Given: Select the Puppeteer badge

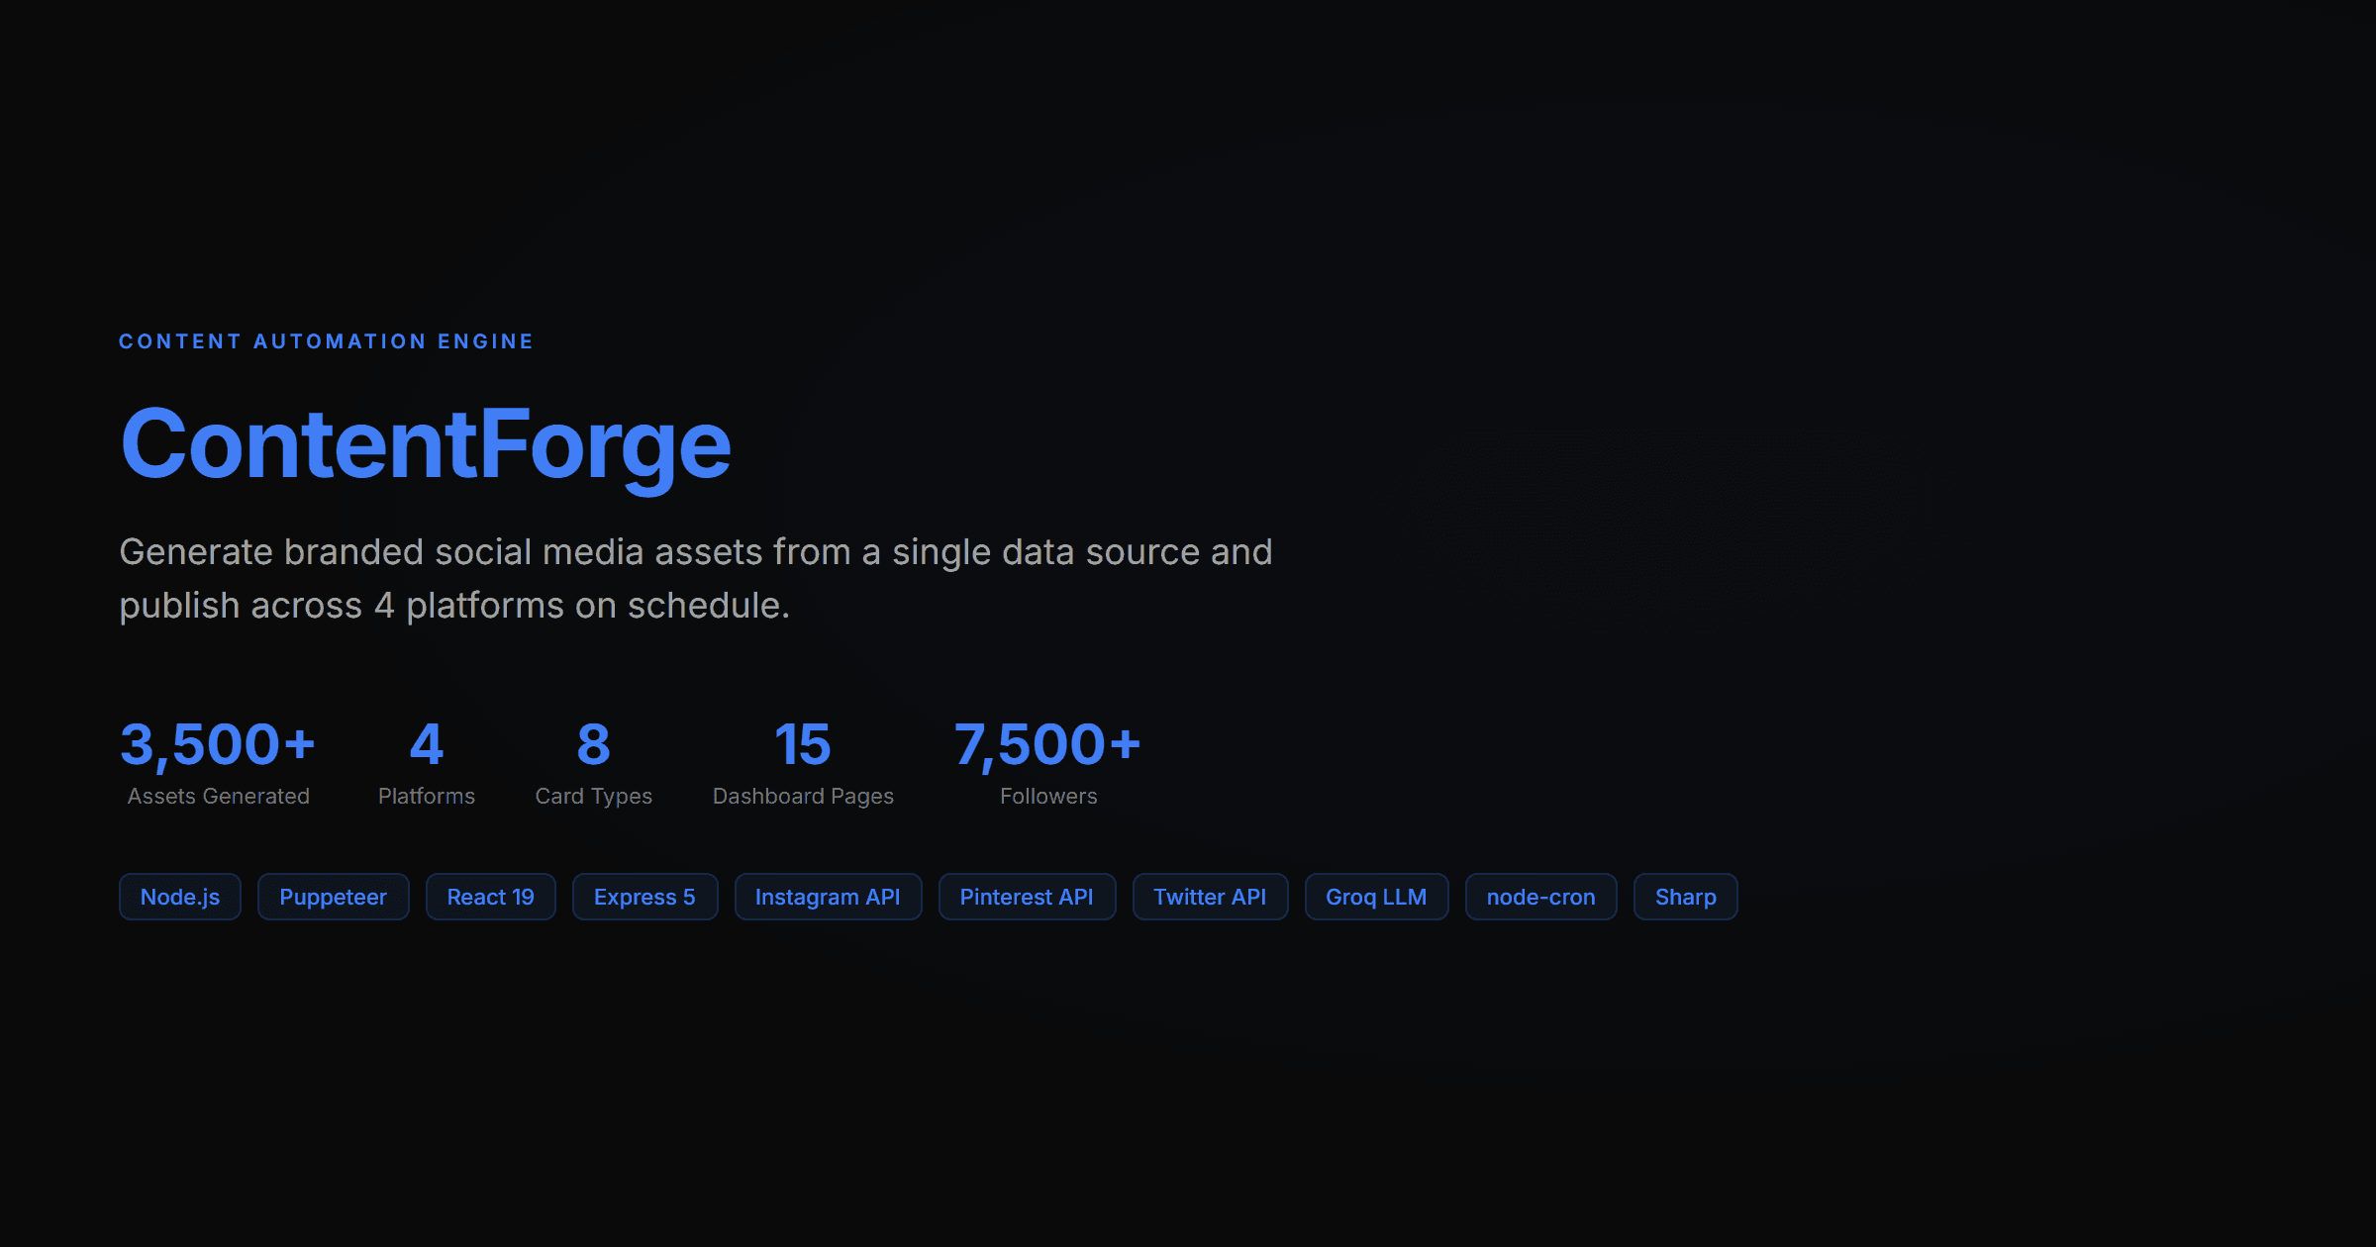Looking at the screenshot, I should (333, 896).
